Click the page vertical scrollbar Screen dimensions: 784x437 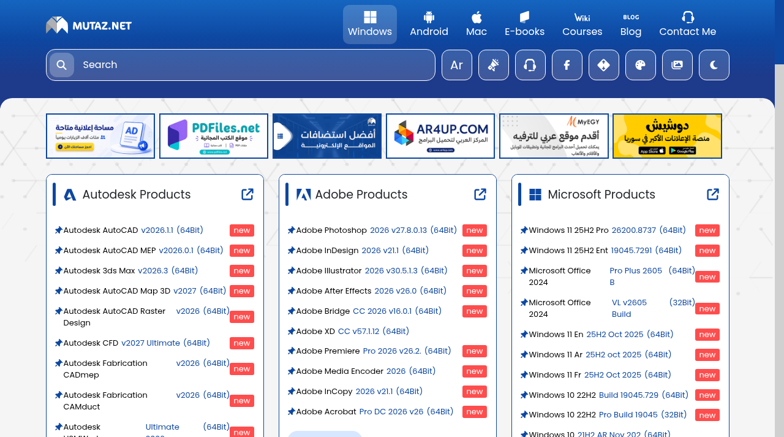[779, 218]
